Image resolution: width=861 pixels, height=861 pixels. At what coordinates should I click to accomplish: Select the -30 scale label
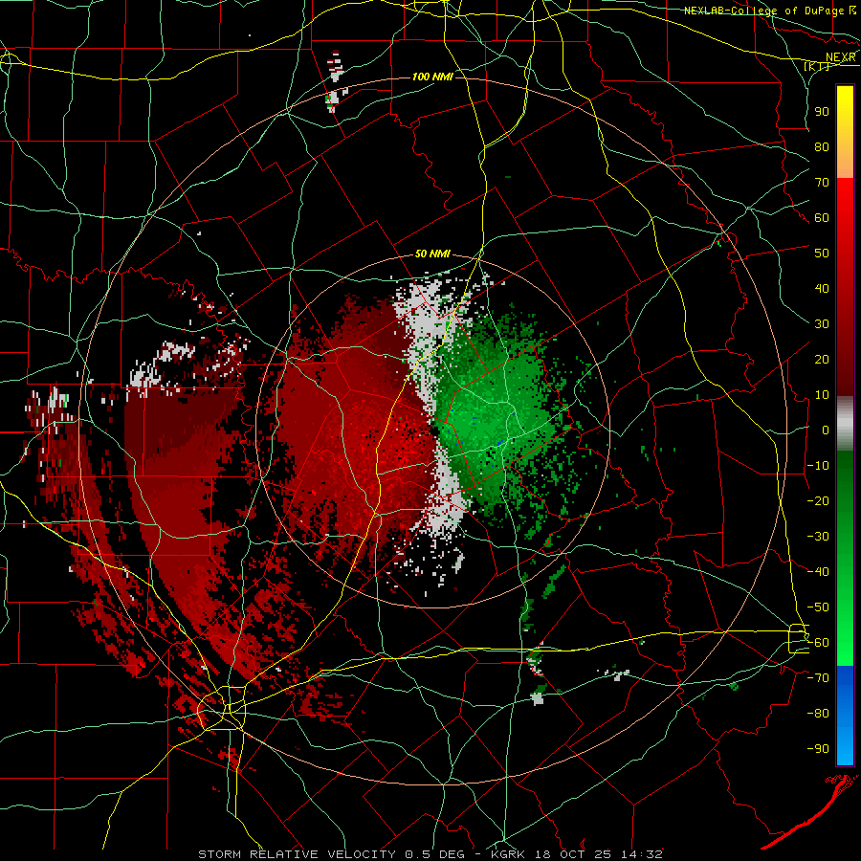coord(818,537)
